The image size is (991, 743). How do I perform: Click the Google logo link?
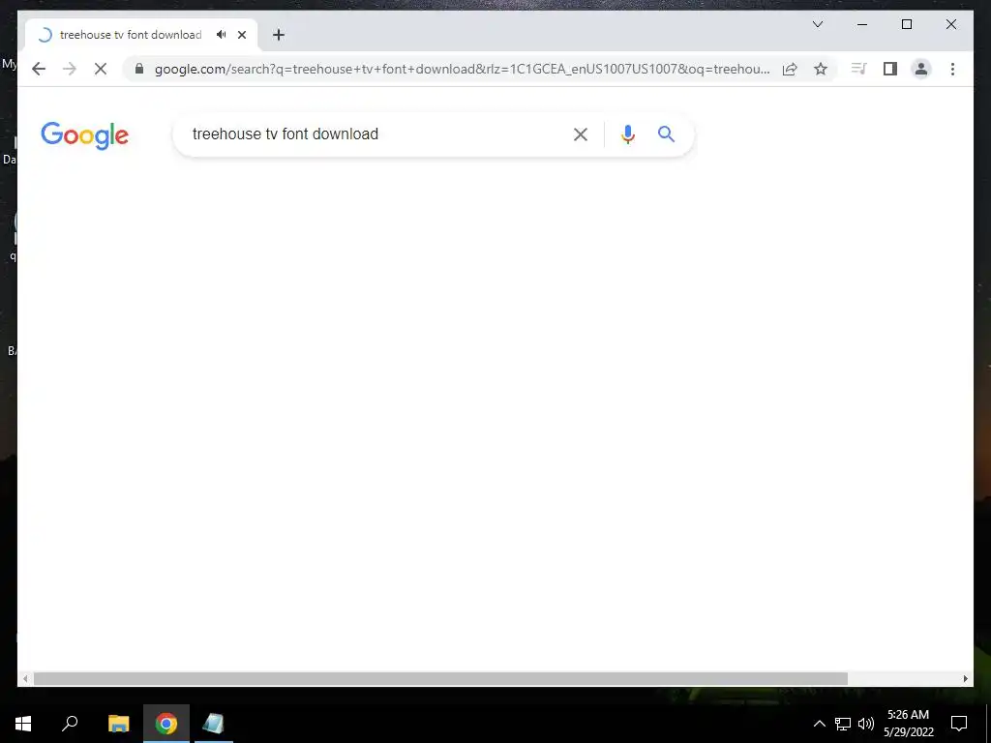click(x=85, y=135)
